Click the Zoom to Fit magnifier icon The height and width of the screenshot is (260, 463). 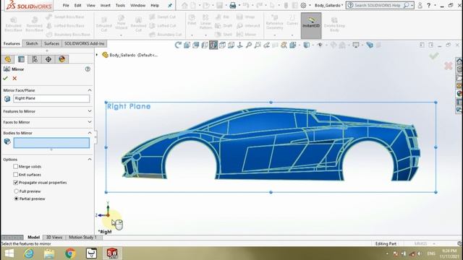(249, 45)
